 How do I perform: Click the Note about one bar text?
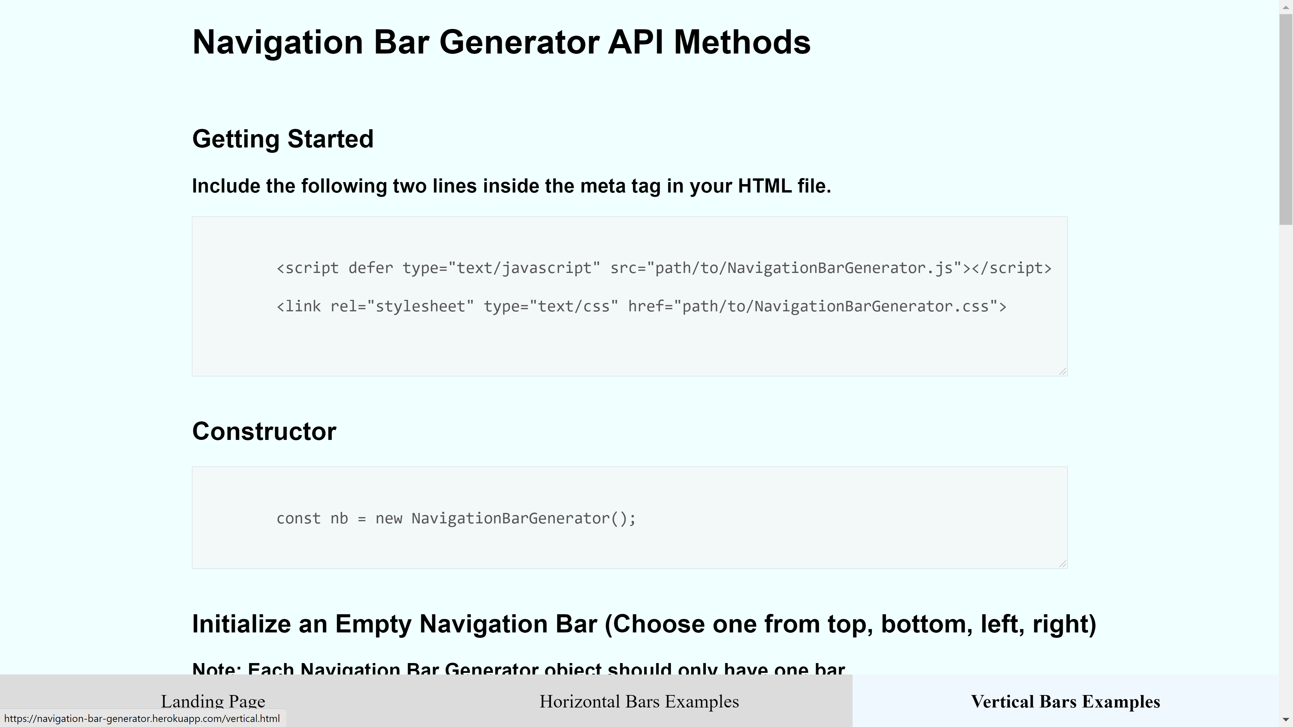pos(519,668)
